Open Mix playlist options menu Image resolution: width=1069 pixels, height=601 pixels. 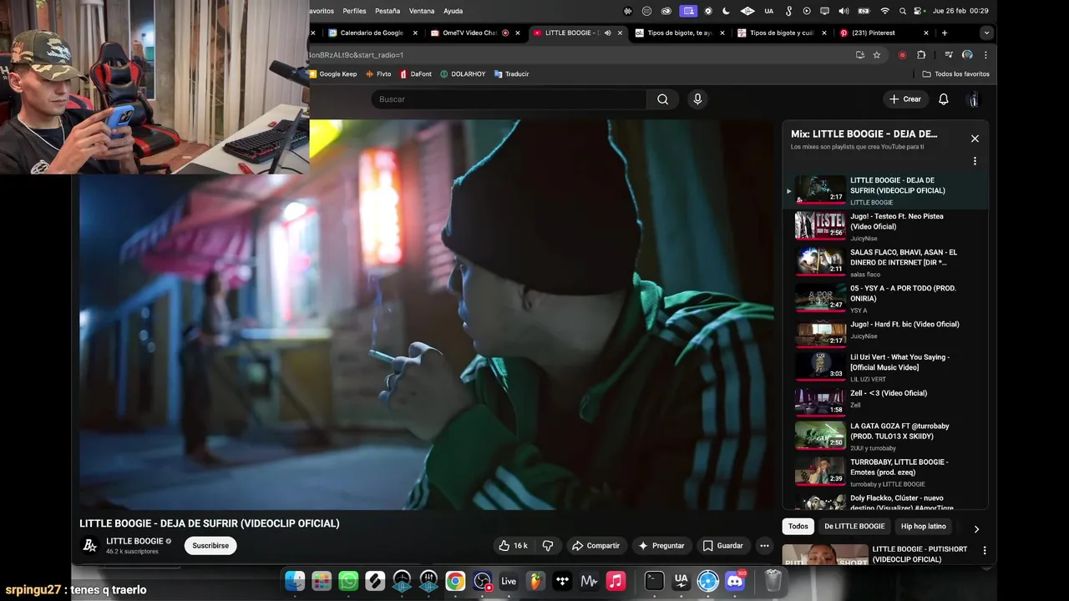point(975,161)
